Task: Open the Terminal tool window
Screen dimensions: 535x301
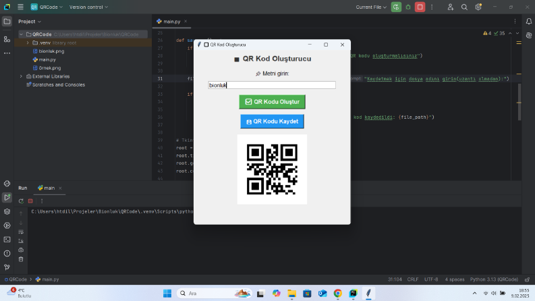Action: pyautogui.click(x=7, y=240)
